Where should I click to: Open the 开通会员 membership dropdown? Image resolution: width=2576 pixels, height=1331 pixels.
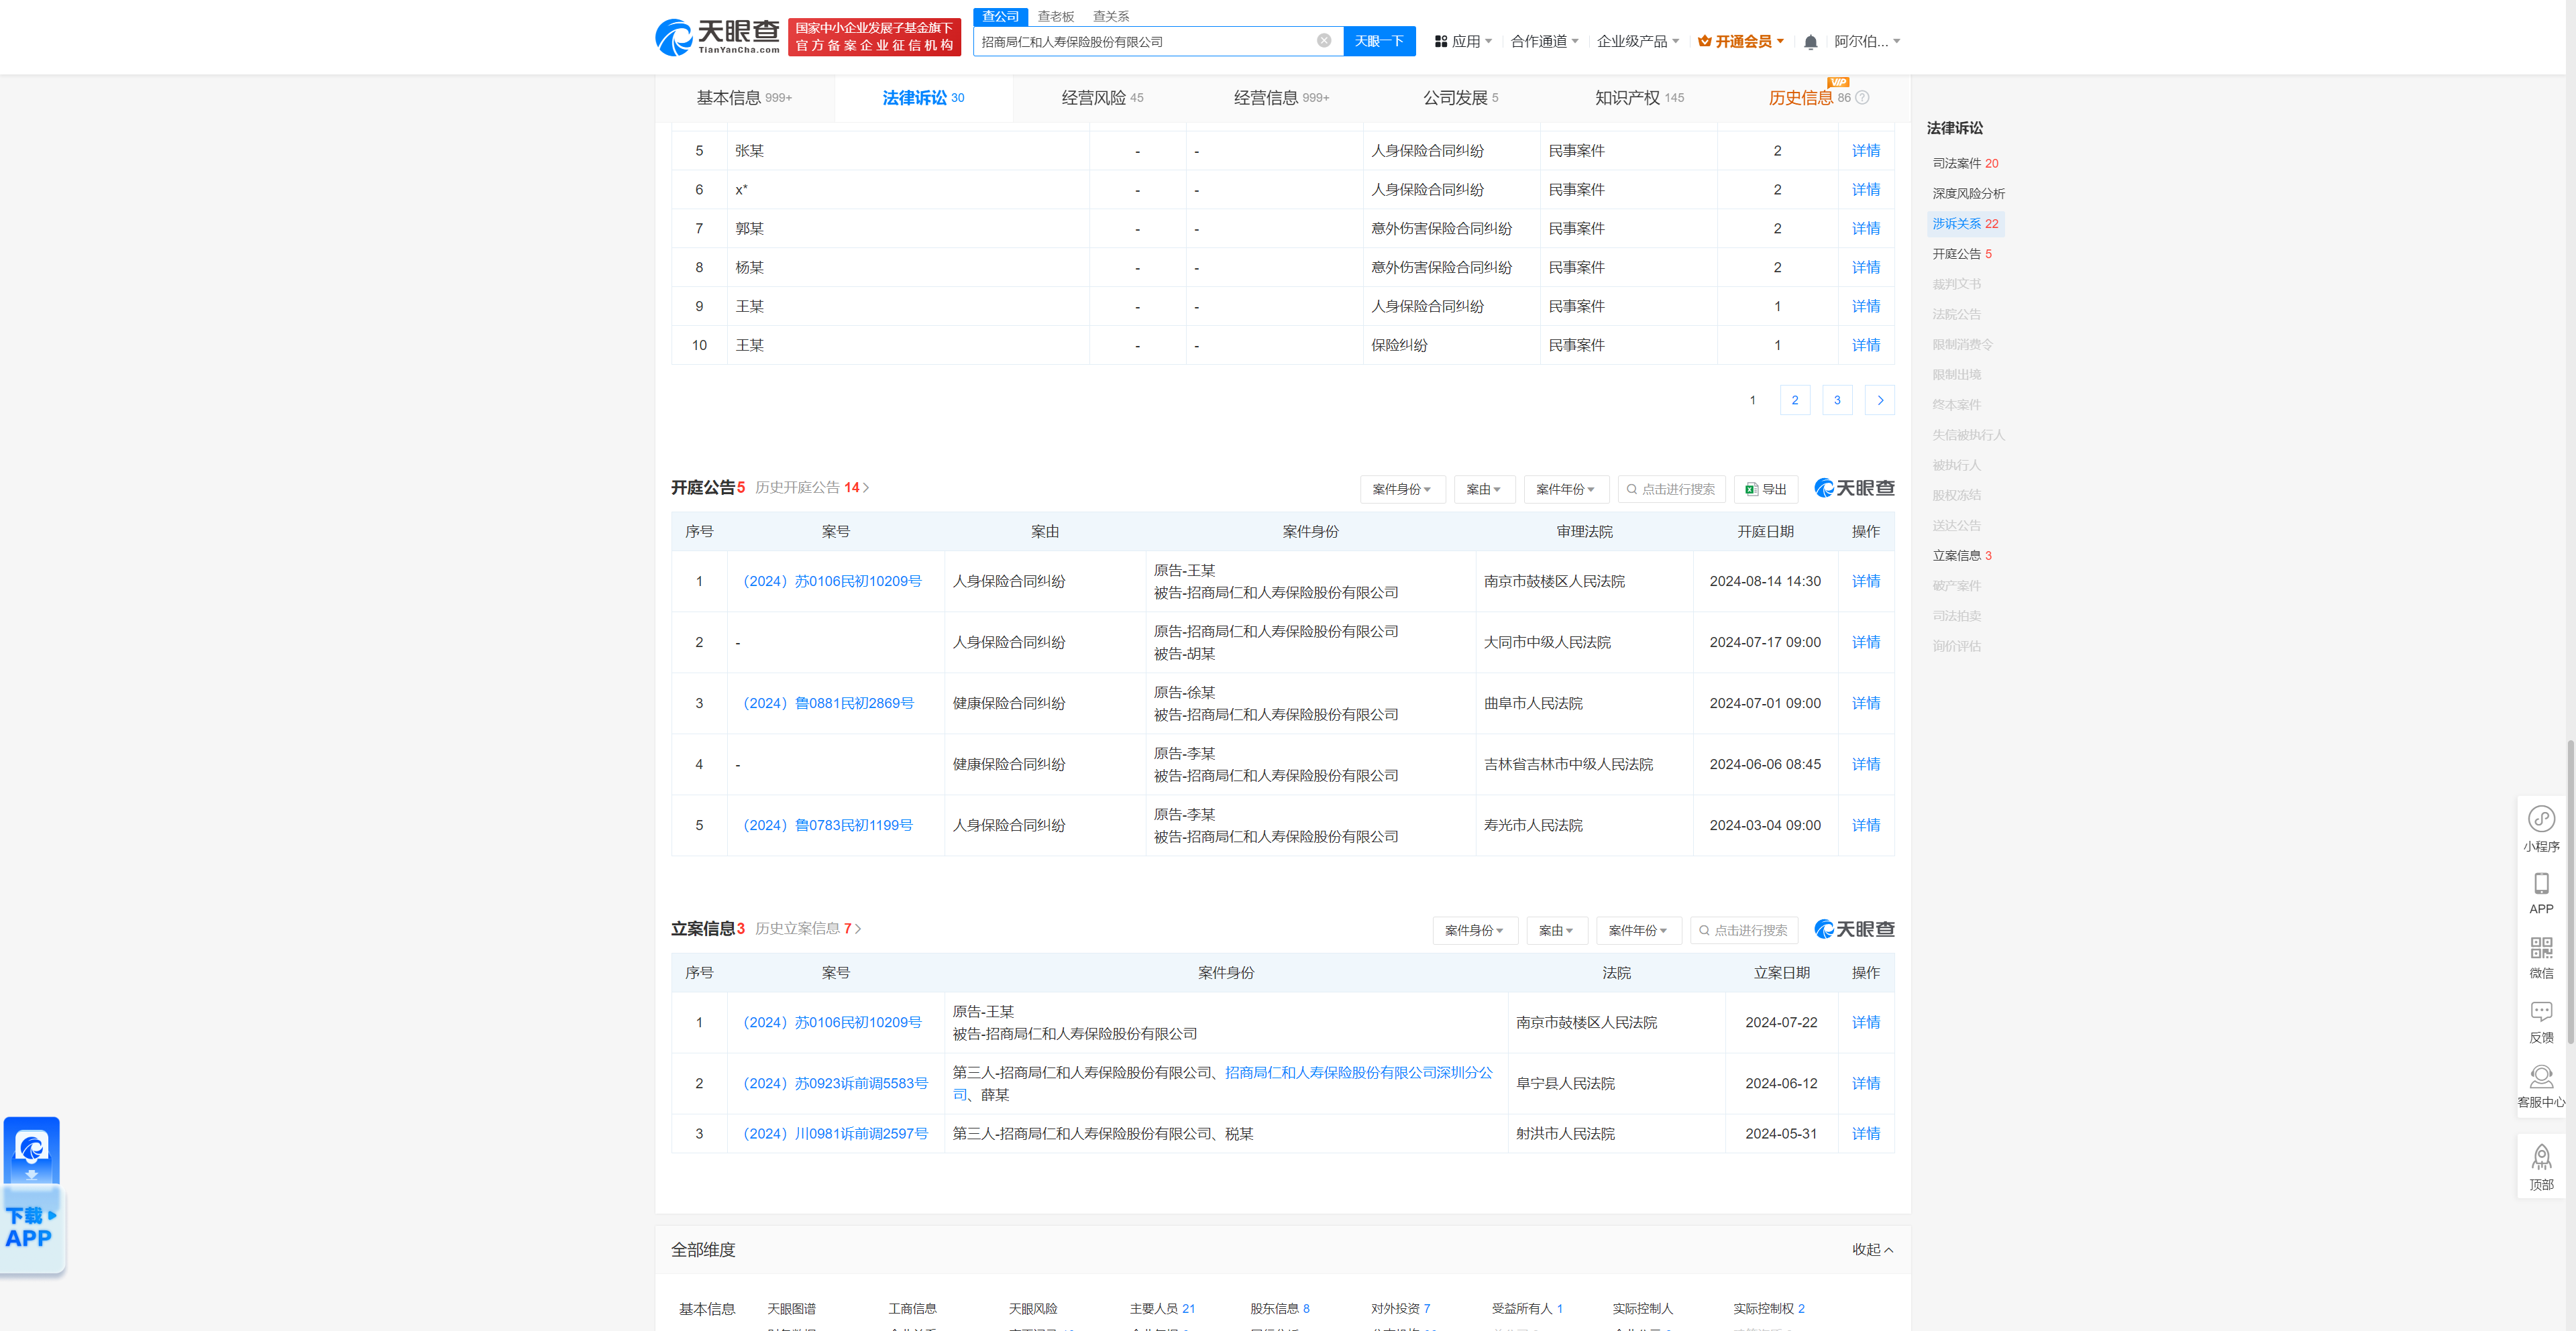(x=1740, y=42)
